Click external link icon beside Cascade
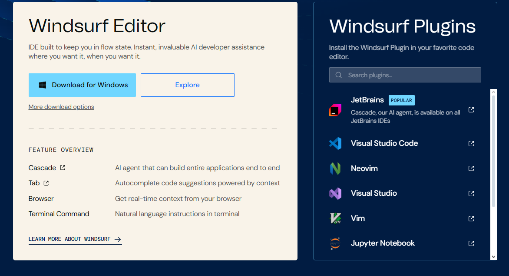Viewport: 509px width, 276px height. pos(63,168)
